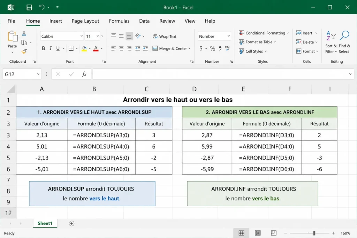This screenshot has width=357, height=238.
Task: Switch to Page Layout view icon
Action: (x=258, y=233)
